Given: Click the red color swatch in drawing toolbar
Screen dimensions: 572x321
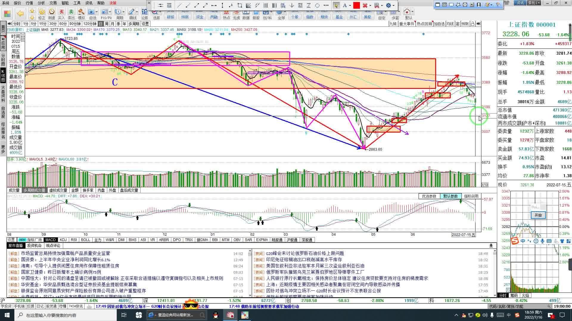Looking at the screenshot, I should 357,5.
